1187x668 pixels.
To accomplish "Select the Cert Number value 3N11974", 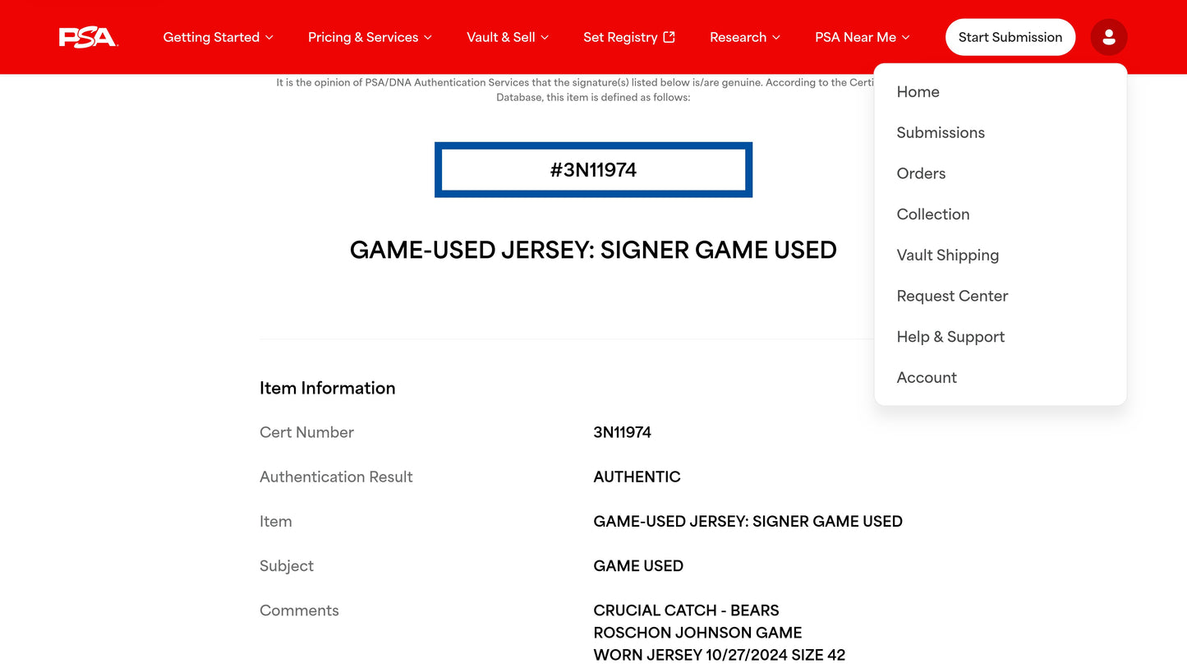I will click(622, 432).
